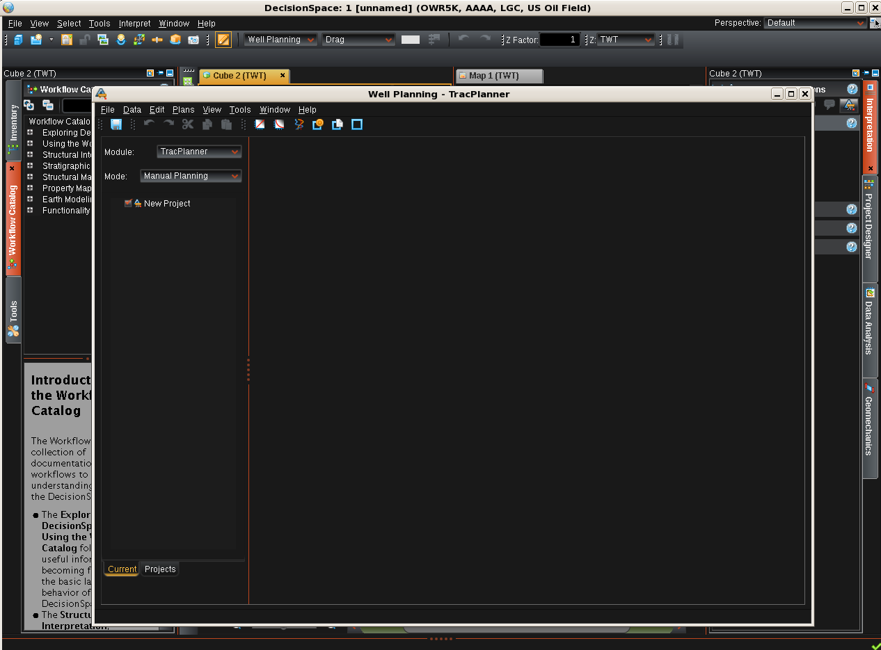Viewport: 881px width, 650px height.
Task: Click the Copy icon in TracPlanner toolbar
Action: 207,124
